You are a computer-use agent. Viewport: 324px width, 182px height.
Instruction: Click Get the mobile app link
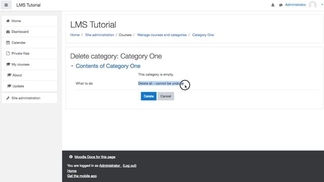[x=82, y=176]
